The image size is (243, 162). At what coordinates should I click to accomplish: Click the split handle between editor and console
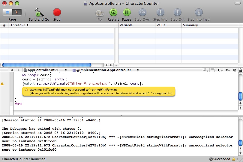(x=121, y=115)
